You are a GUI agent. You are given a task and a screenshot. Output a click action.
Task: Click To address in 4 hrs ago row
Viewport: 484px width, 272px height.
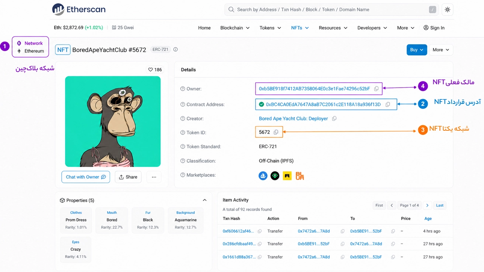coord(366,231)
